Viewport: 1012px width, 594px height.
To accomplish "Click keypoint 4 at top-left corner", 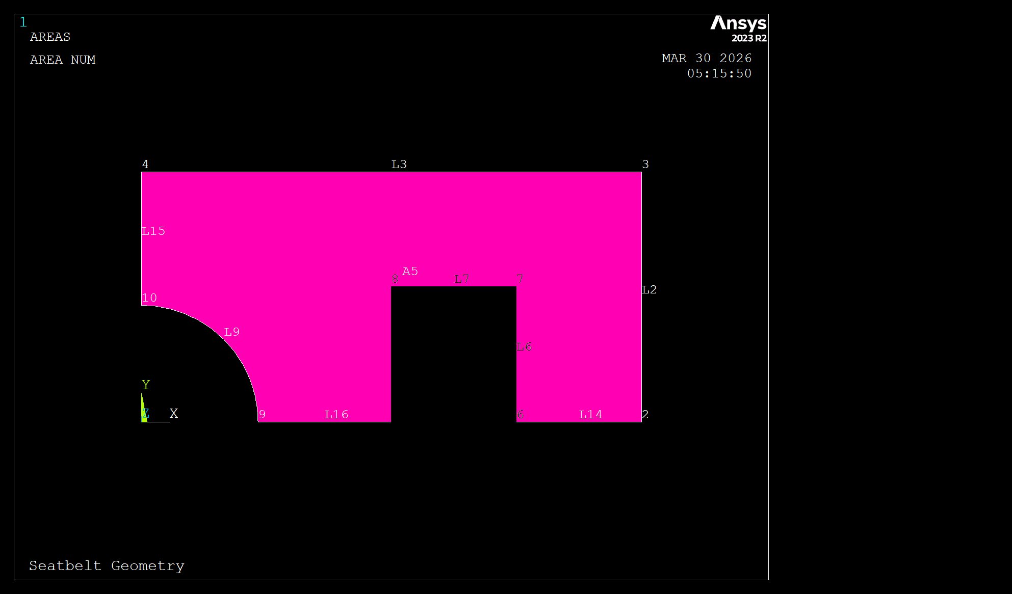I will [145, 164].
